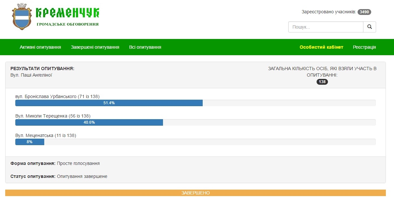
Task: Click the Реєстрація link
Action: click(x=364, y=47)
